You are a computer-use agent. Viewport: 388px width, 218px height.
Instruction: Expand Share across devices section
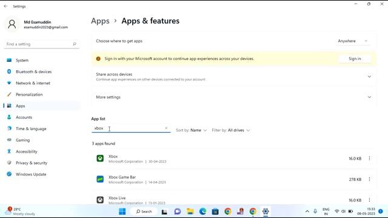[234, 77]
